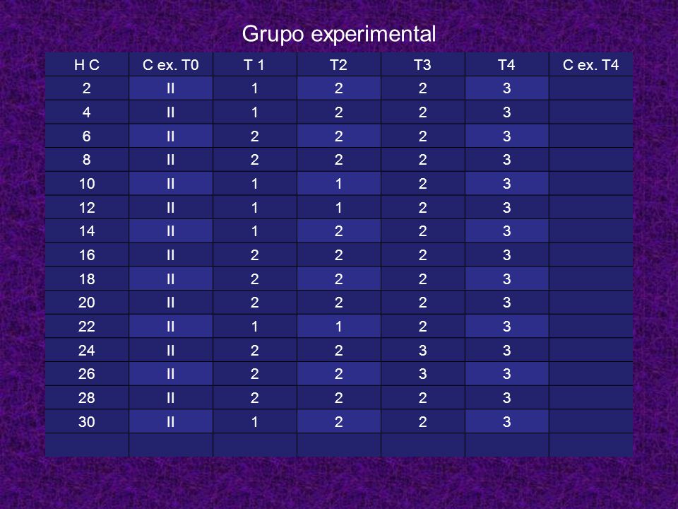The image size is (678, 509).
Task: Click the H C cell showing 30
Action: pyautogui.click(x=87, y=421)
